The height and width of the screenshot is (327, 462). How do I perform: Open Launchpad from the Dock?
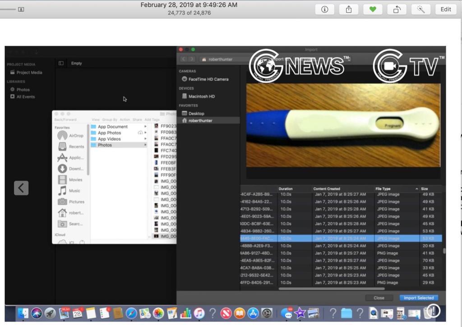coord(50,313)
